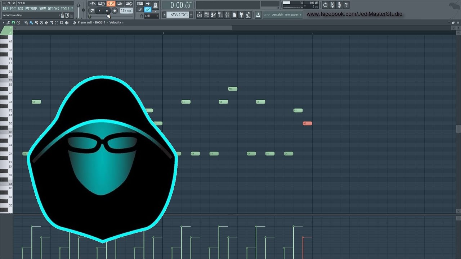Image resolution: width=461 pixels, height=259 pixels.
Task: Toggle the magnet snap-to-grid icon
Action: [13, 22]
